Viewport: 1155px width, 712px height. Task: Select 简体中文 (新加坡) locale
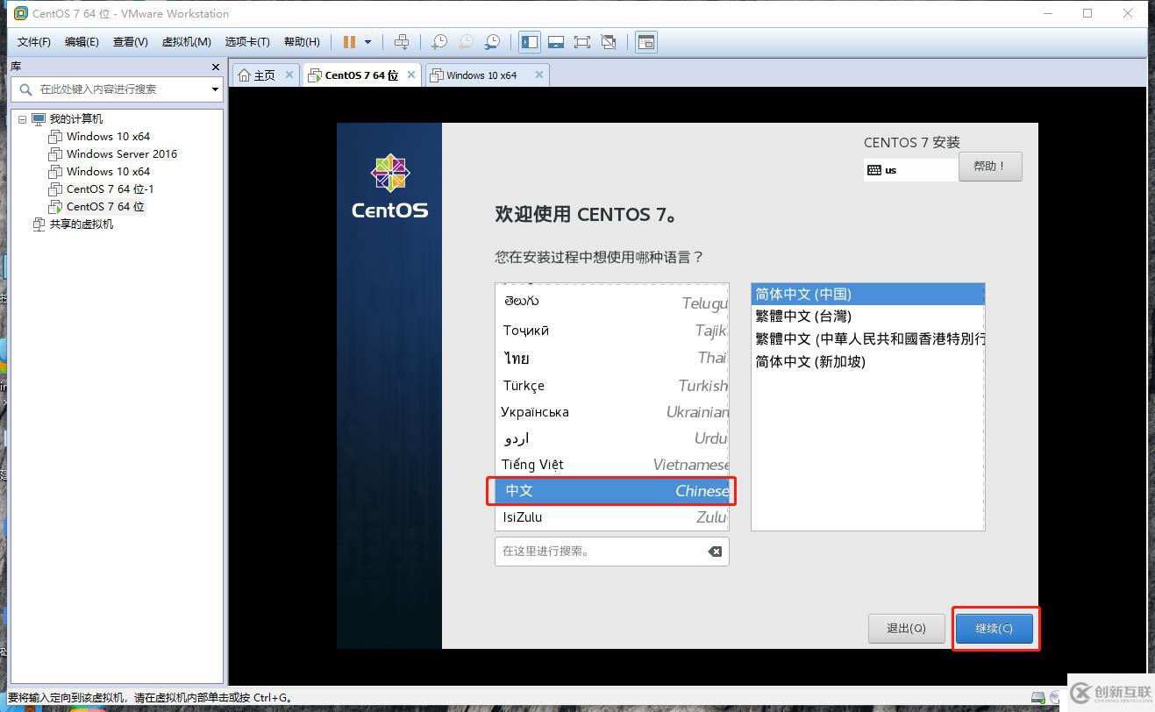tap(868, 361)
